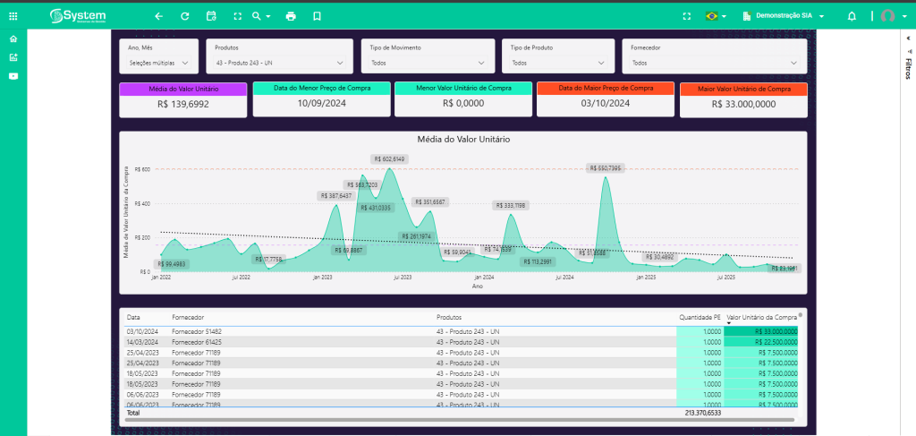Click the back arrow icon

pyautogui.click(x=158, y=16)
